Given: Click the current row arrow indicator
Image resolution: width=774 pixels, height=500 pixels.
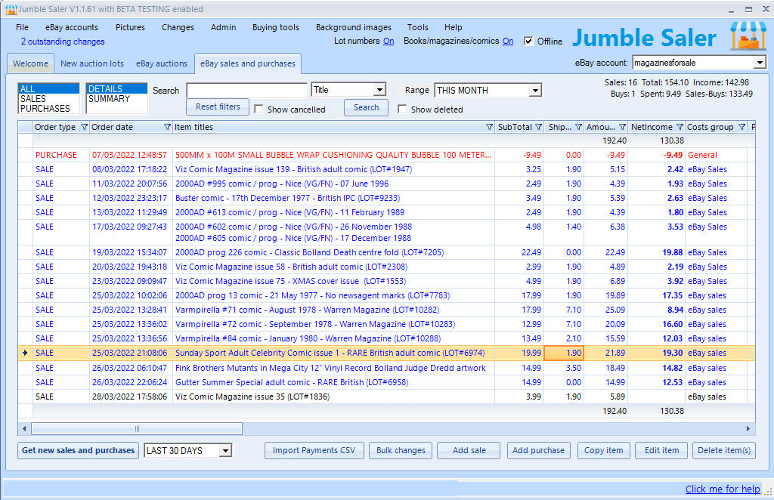Looking at the screenshot, I should click(25, 353).
